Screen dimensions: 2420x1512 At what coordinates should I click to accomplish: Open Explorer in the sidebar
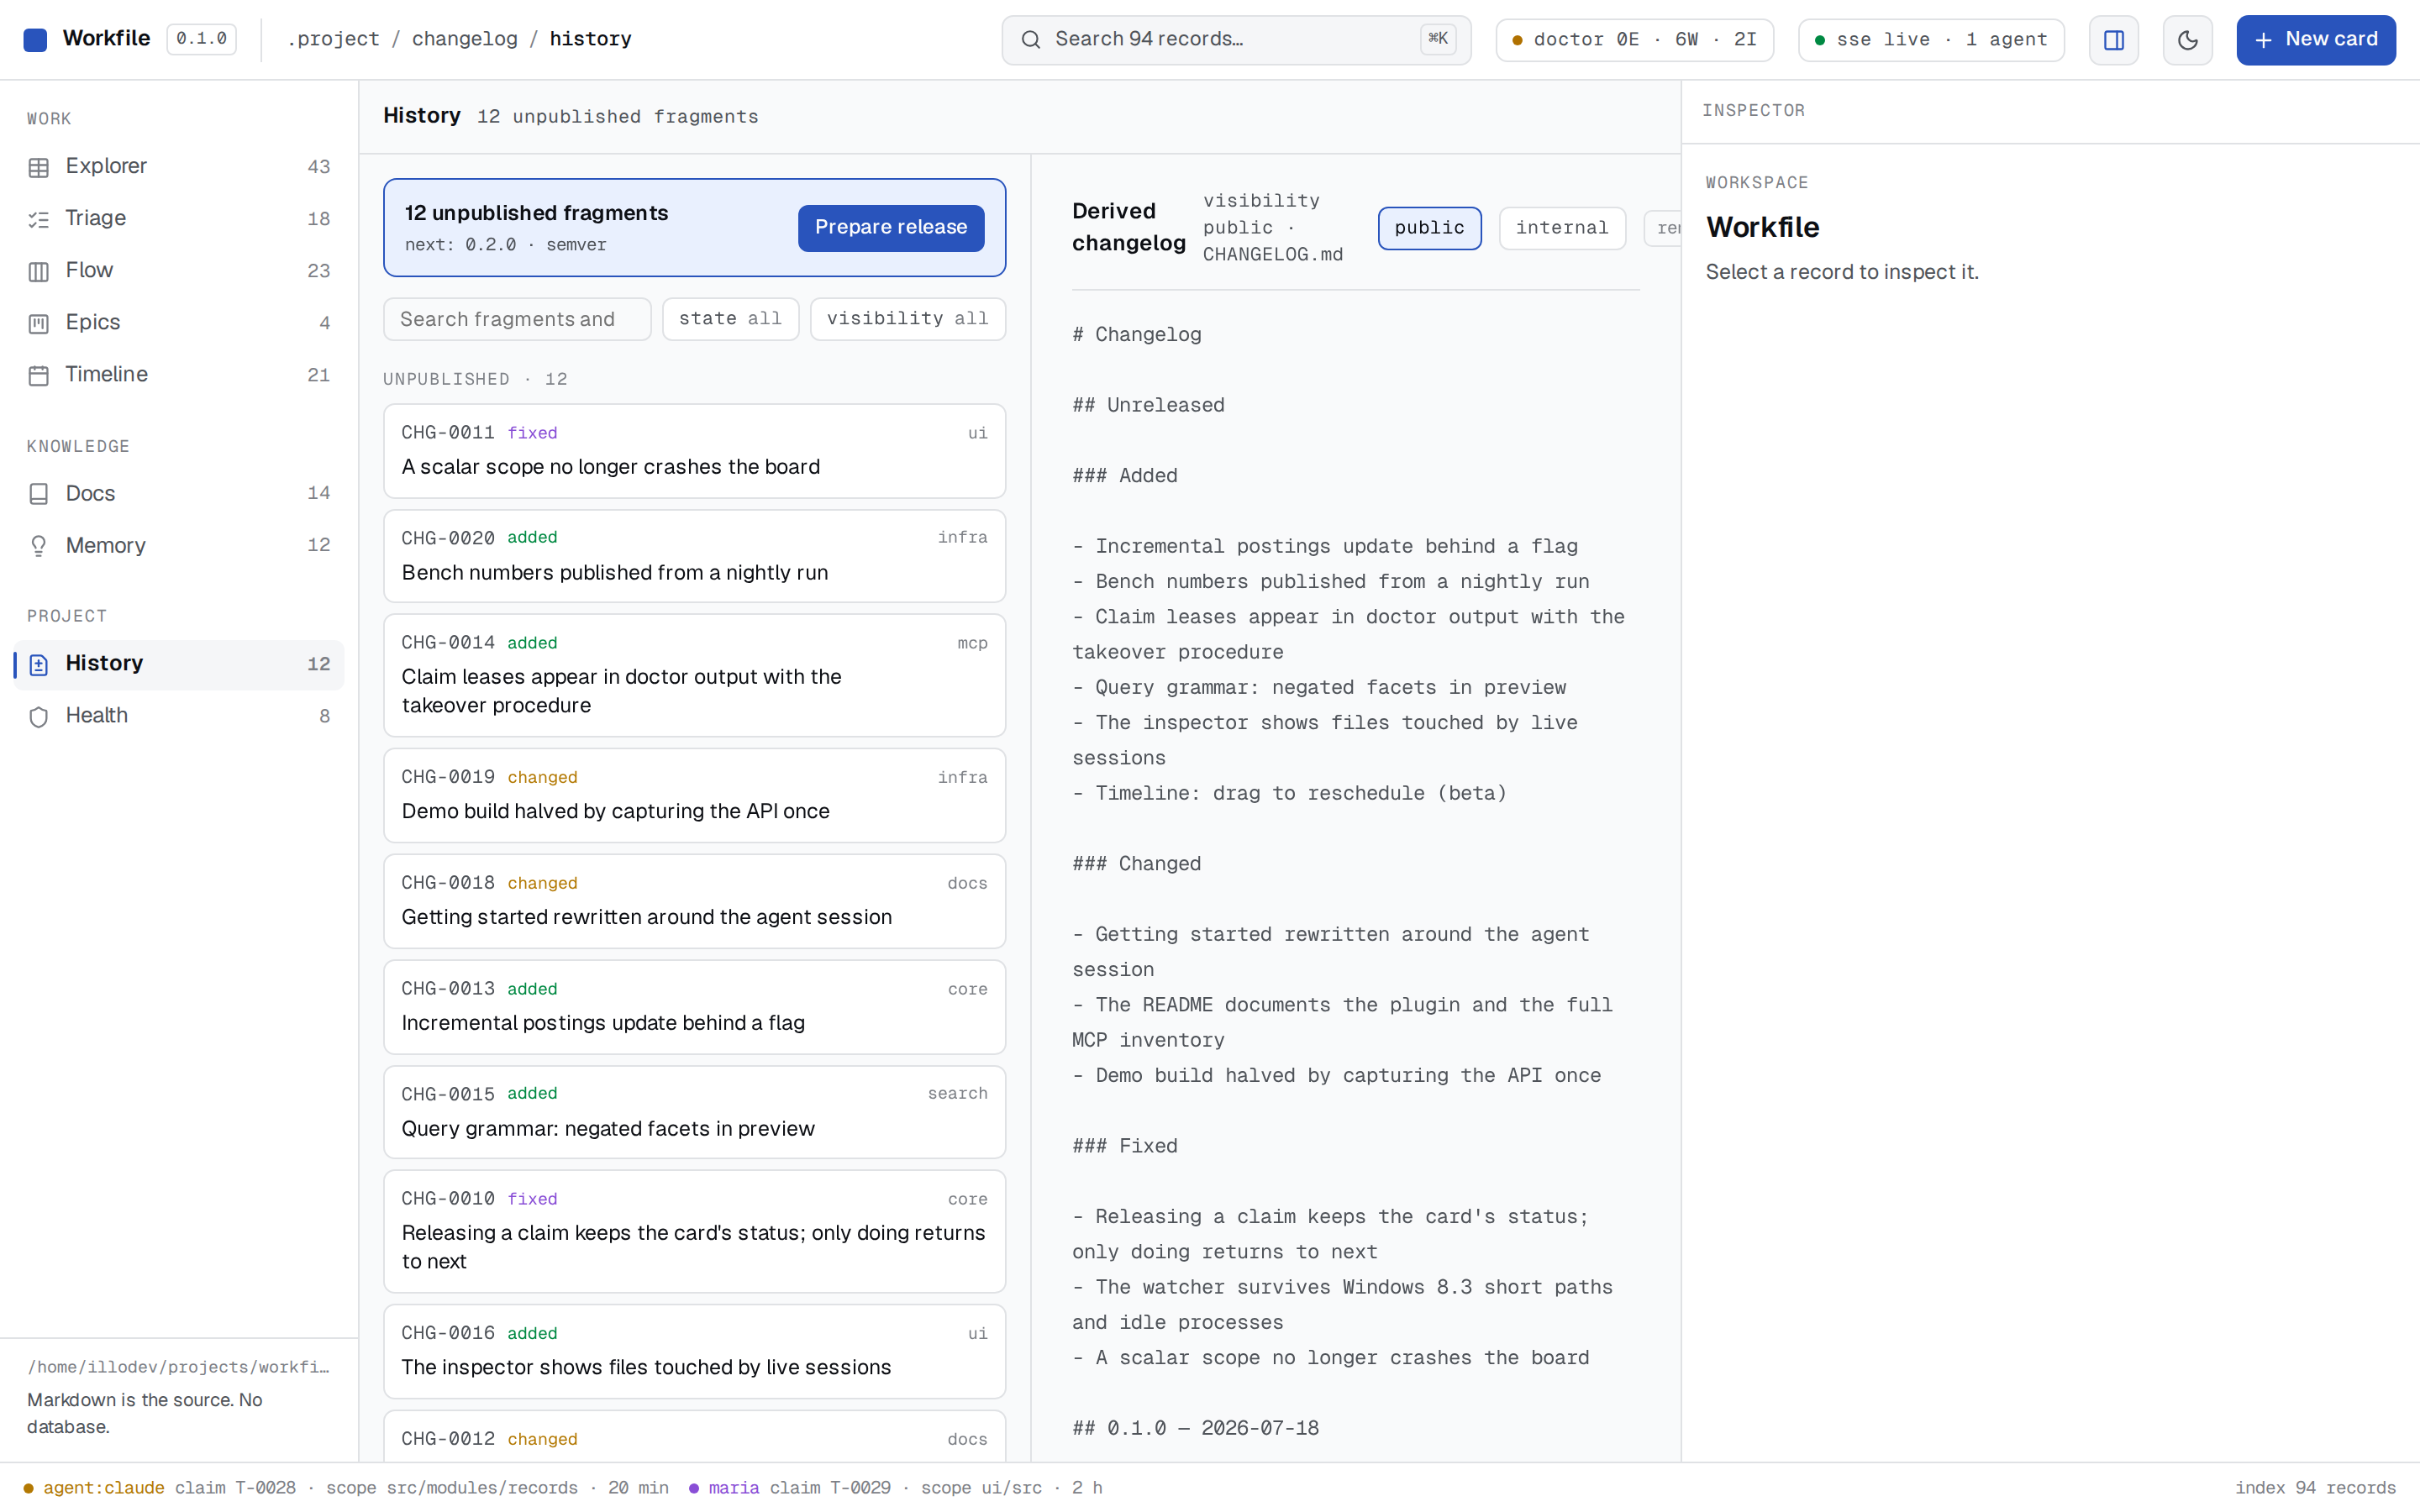coord(179,167)
